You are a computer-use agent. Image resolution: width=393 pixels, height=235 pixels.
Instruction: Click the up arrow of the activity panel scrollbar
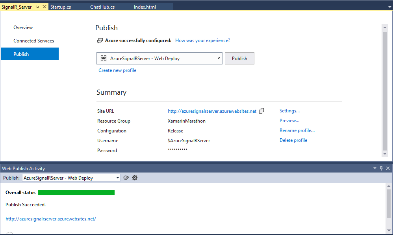click(389, 186)
